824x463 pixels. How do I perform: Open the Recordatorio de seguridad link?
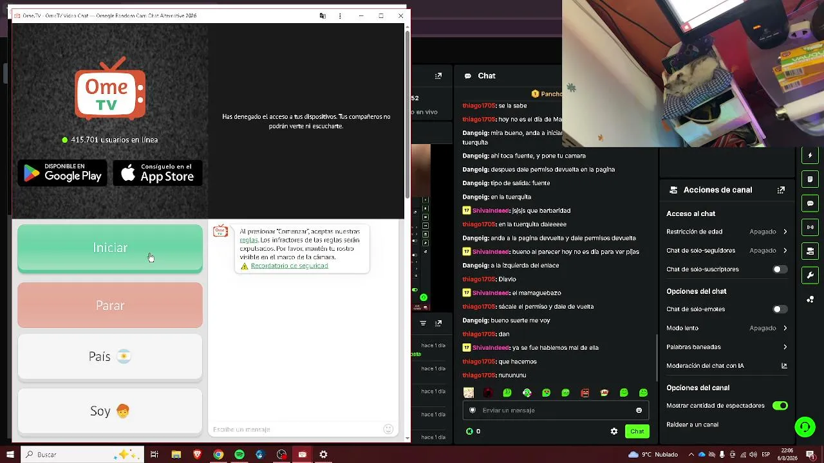click(289, 266)
